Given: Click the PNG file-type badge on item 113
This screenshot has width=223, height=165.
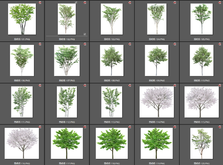Looking at the screenshot, I should point(130,86).
